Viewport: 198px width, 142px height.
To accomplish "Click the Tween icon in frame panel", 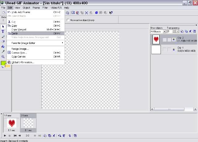I will (x=60, y=136).
